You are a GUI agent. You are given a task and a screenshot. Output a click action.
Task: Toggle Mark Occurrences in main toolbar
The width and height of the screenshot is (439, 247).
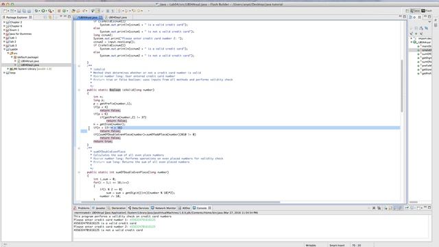point(97,11)
